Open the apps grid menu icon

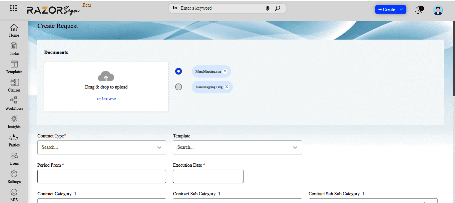coord(13,9)
